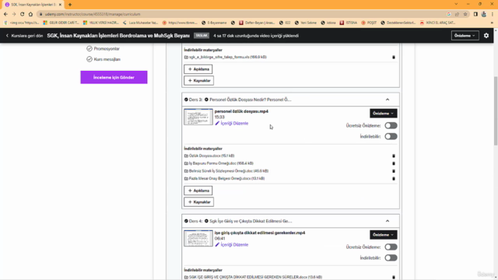Collapse Ders 3 with its chevron
Image resolution: width=498 pixels, height=280 pixels.
[388, 100]
